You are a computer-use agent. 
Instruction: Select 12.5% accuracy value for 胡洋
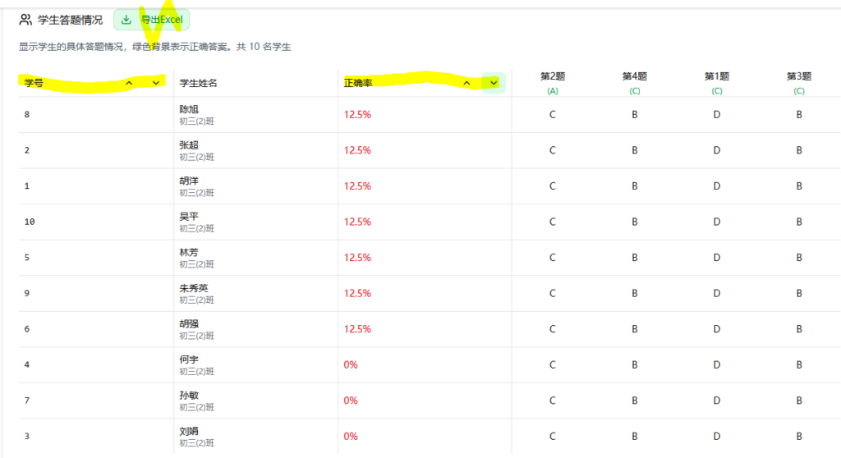pyautogui.click(x=357, y=186)
